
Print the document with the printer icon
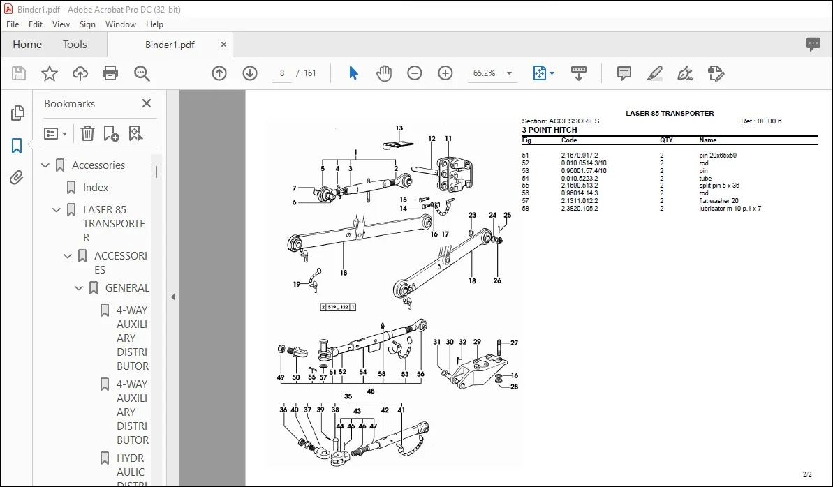(110, 73)
